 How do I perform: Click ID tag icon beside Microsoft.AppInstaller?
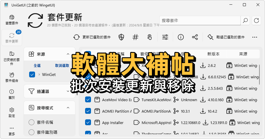click(136, 123)
